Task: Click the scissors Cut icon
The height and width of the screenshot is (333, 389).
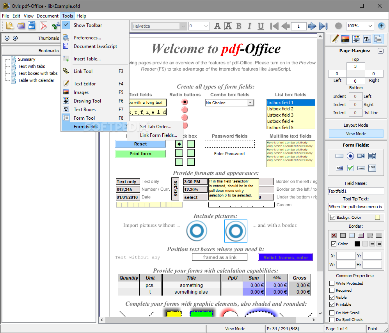Action: pos(56,26)
